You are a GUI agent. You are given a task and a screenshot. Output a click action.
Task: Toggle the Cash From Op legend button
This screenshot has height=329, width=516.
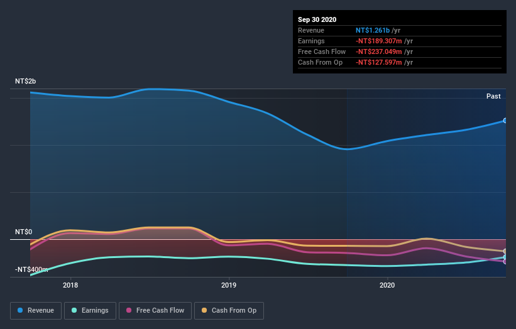pos(229,311)
